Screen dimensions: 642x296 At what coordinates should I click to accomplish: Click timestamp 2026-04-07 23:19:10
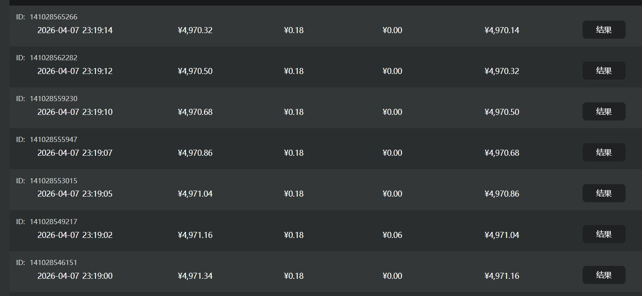tap(75, 112)
